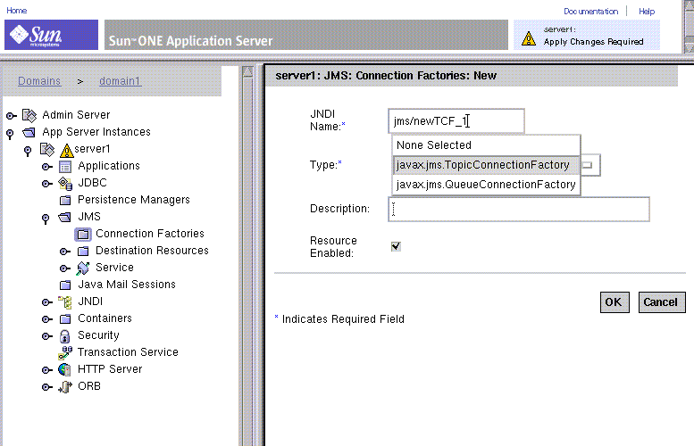Click the Java Mail Sessions folder icon
This screenshot has height=446, width=694.
[x=65, y=285]
